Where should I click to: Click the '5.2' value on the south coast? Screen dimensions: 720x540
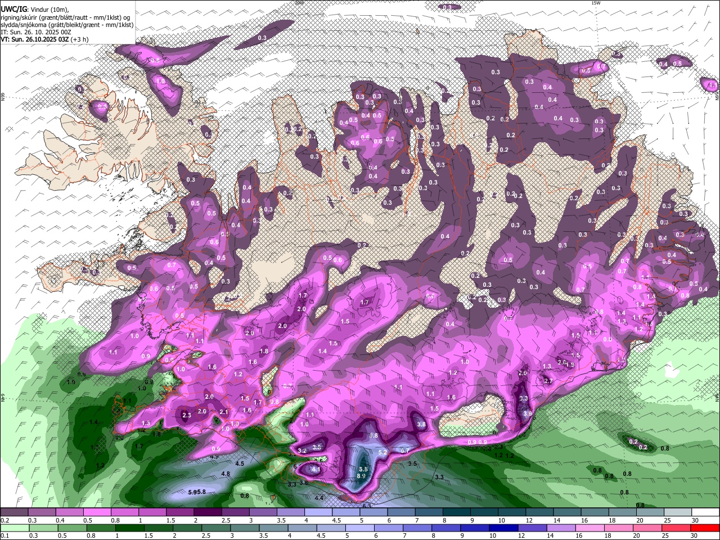click(383, 452)
